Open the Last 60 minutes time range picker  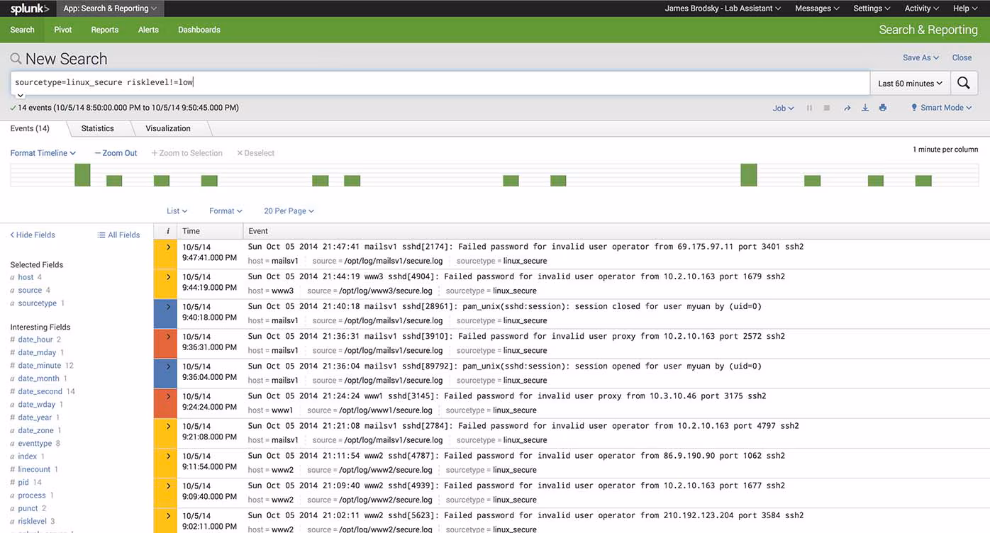[x=910, y=82]
